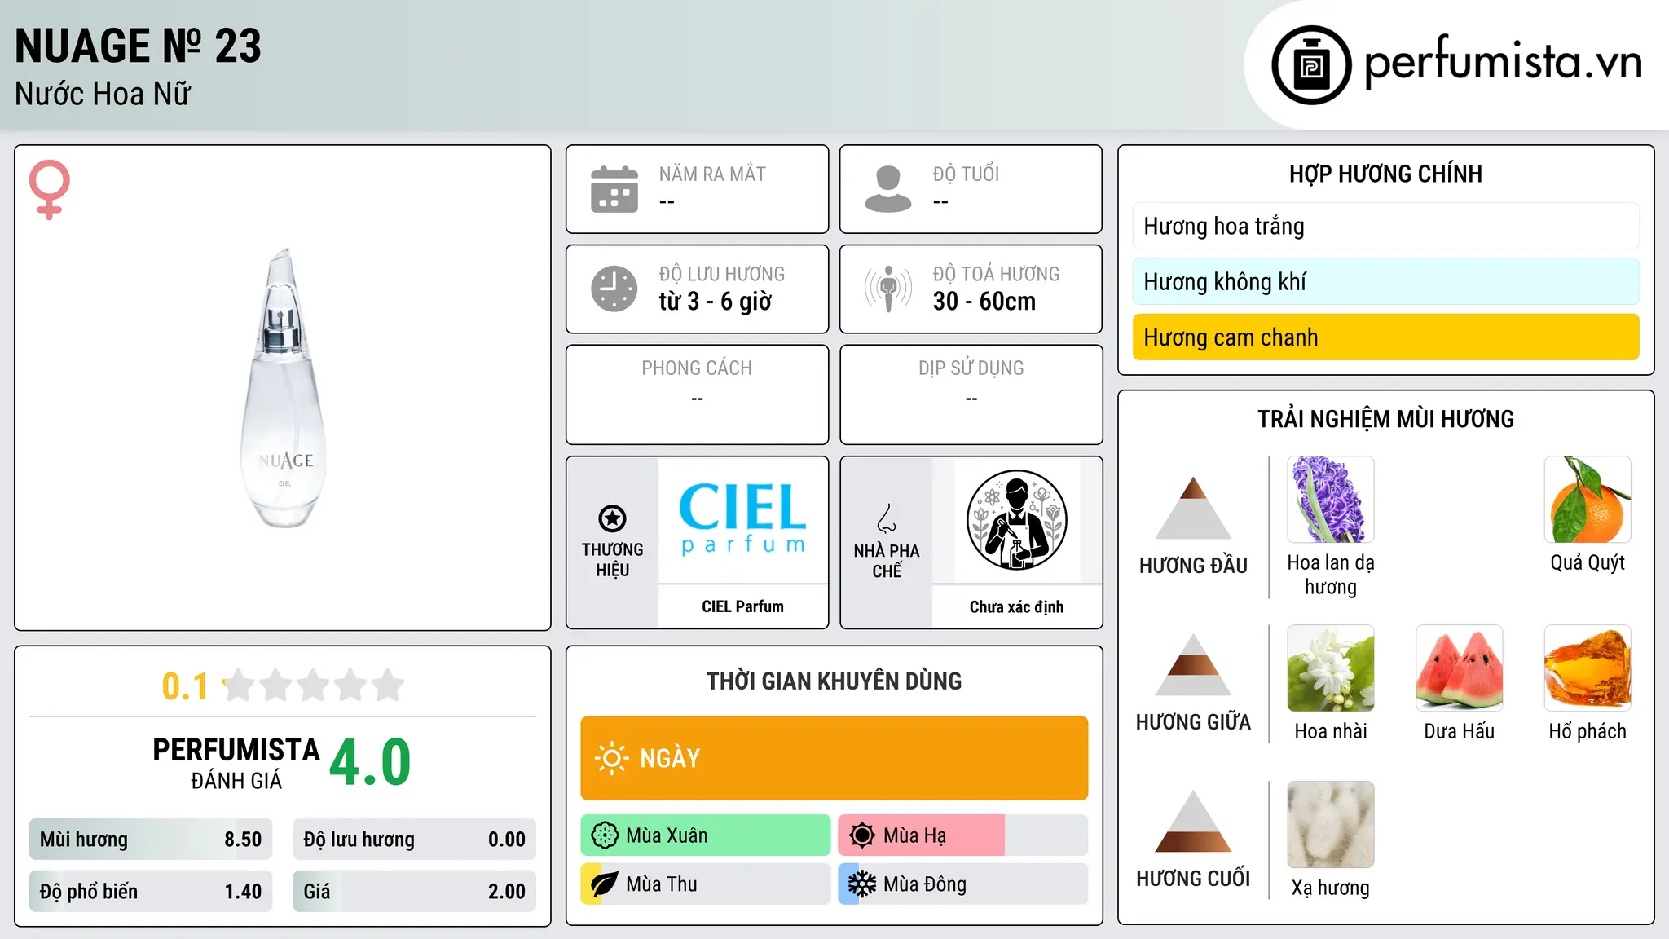Open the Hoa lan dạ hương note image
Viewport: 1669px width, 939px height.
(x=1331, y=500)
